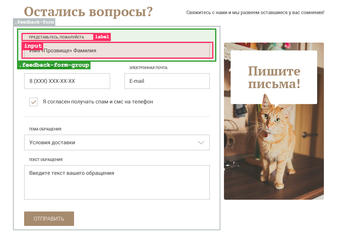Click the message textarea 'Введите текст вашего обращения'
The height and width of the screenshot is (235, 338).
(117, 182)
